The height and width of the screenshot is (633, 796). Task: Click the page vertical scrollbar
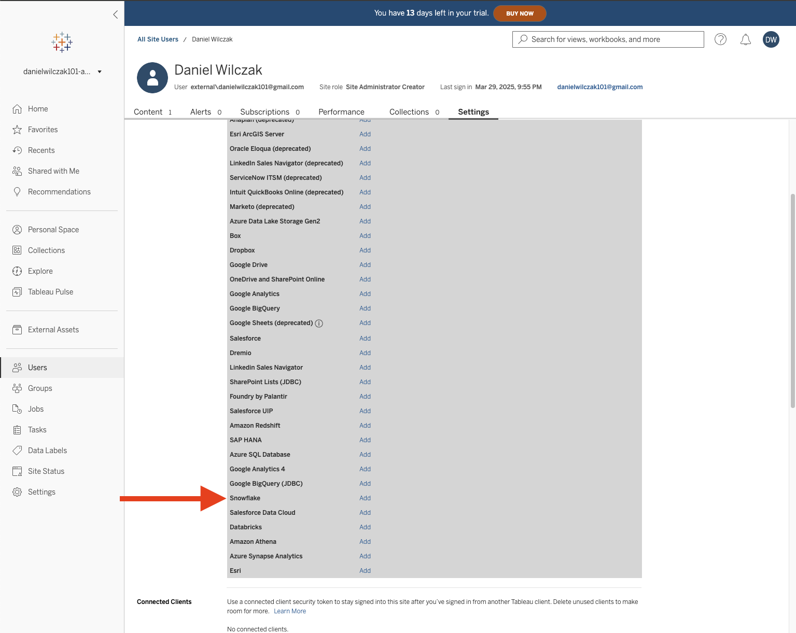coord(792,301)
